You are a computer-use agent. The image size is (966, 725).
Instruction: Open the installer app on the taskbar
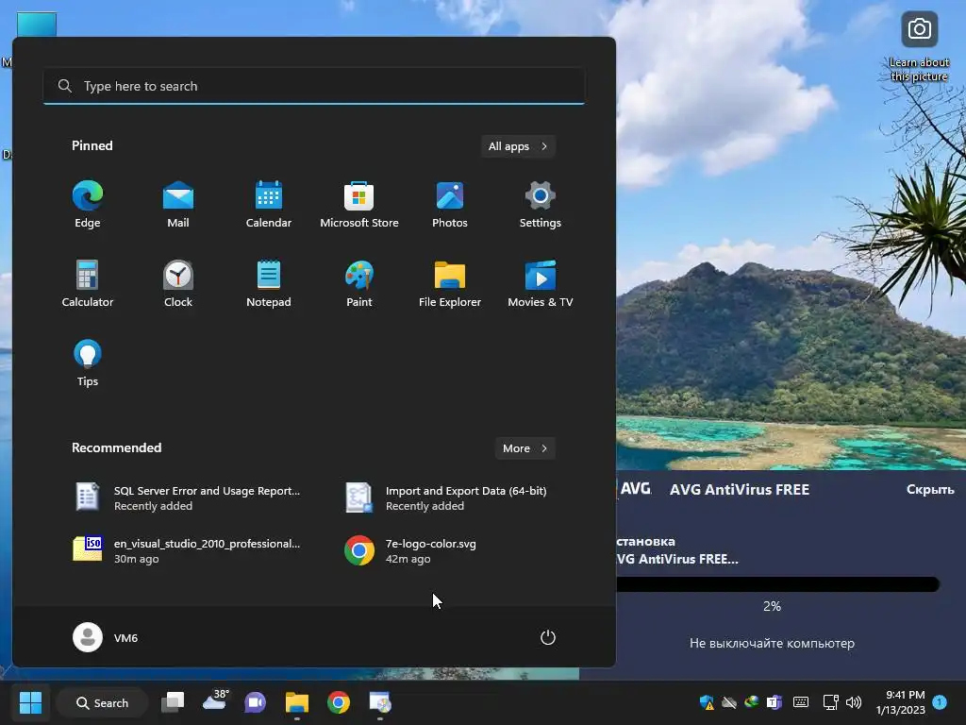(x=380, y=702)
